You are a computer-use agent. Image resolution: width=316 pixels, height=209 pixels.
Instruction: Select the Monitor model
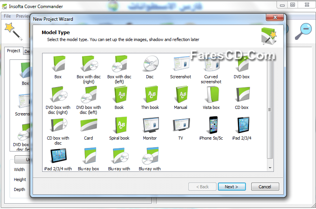(x=150, y=129)
